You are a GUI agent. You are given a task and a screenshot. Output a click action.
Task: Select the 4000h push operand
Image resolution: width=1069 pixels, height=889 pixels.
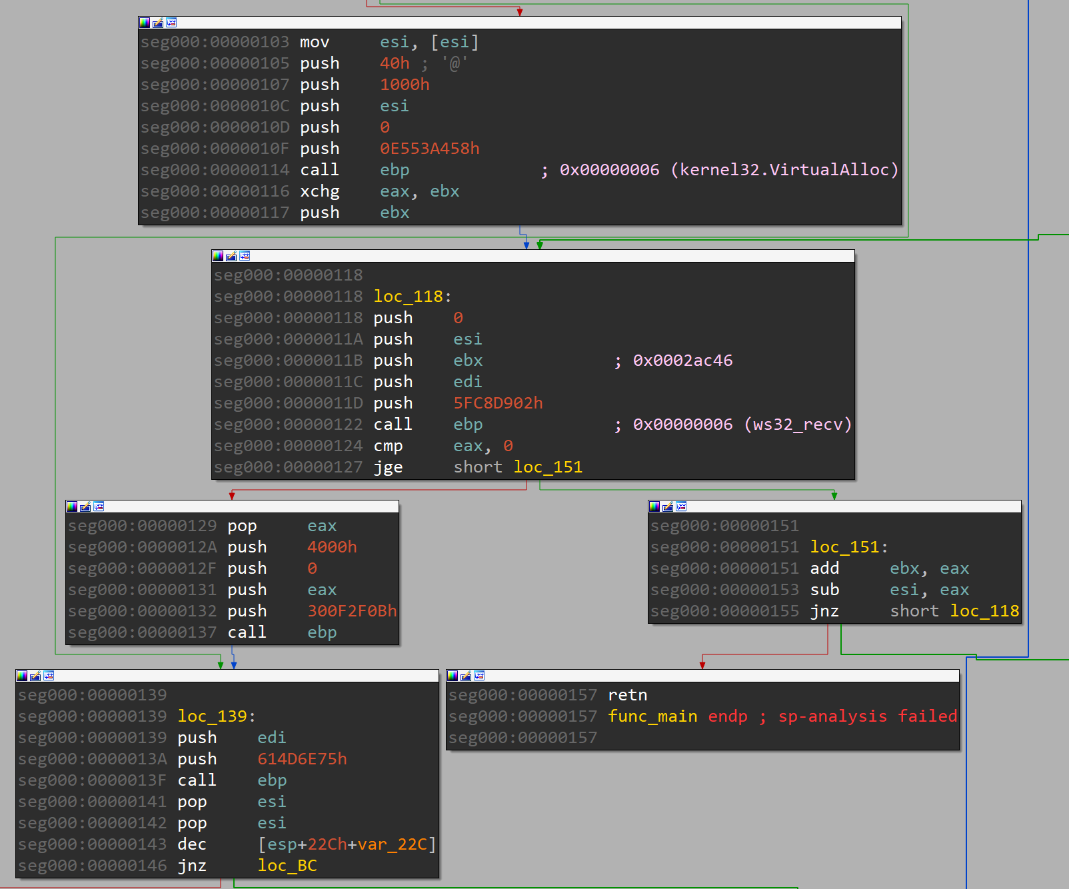pyautogui.click(x=332, y=547)
